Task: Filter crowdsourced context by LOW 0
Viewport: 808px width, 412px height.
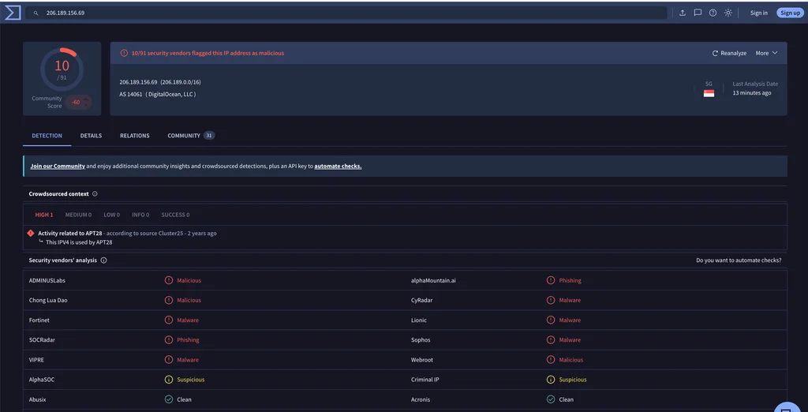Action: pyautogui.click(x=112, y=215)
